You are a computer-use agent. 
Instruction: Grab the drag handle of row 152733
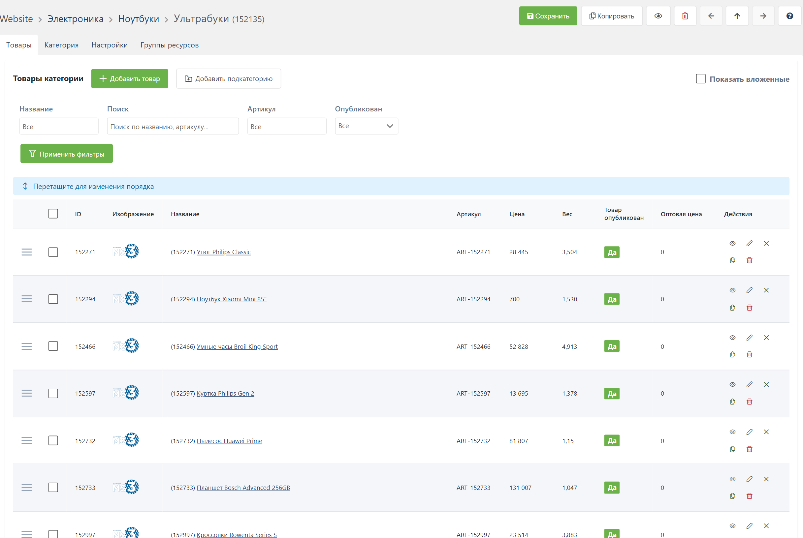tap(26, 488)
